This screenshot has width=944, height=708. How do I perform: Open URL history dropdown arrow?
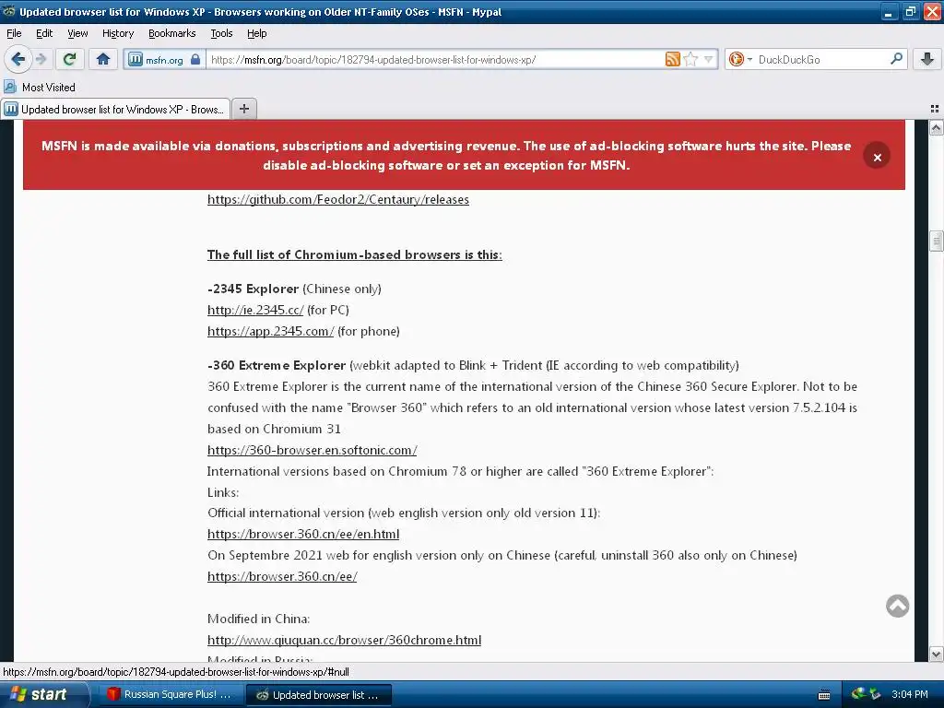click(x=709, y=59)
